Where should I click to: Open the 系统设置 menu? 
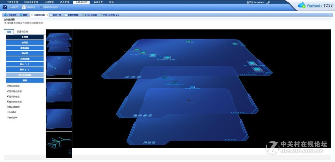98,2
